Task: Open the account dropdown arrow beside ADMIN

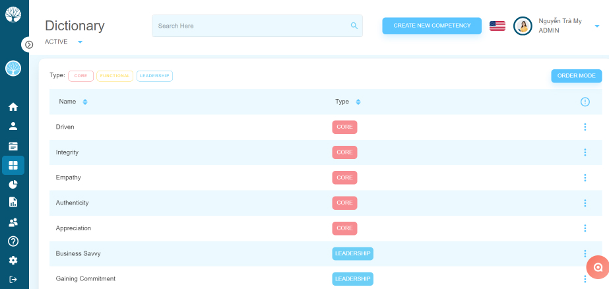Action: pyautogui.click(x=597, y=26)
